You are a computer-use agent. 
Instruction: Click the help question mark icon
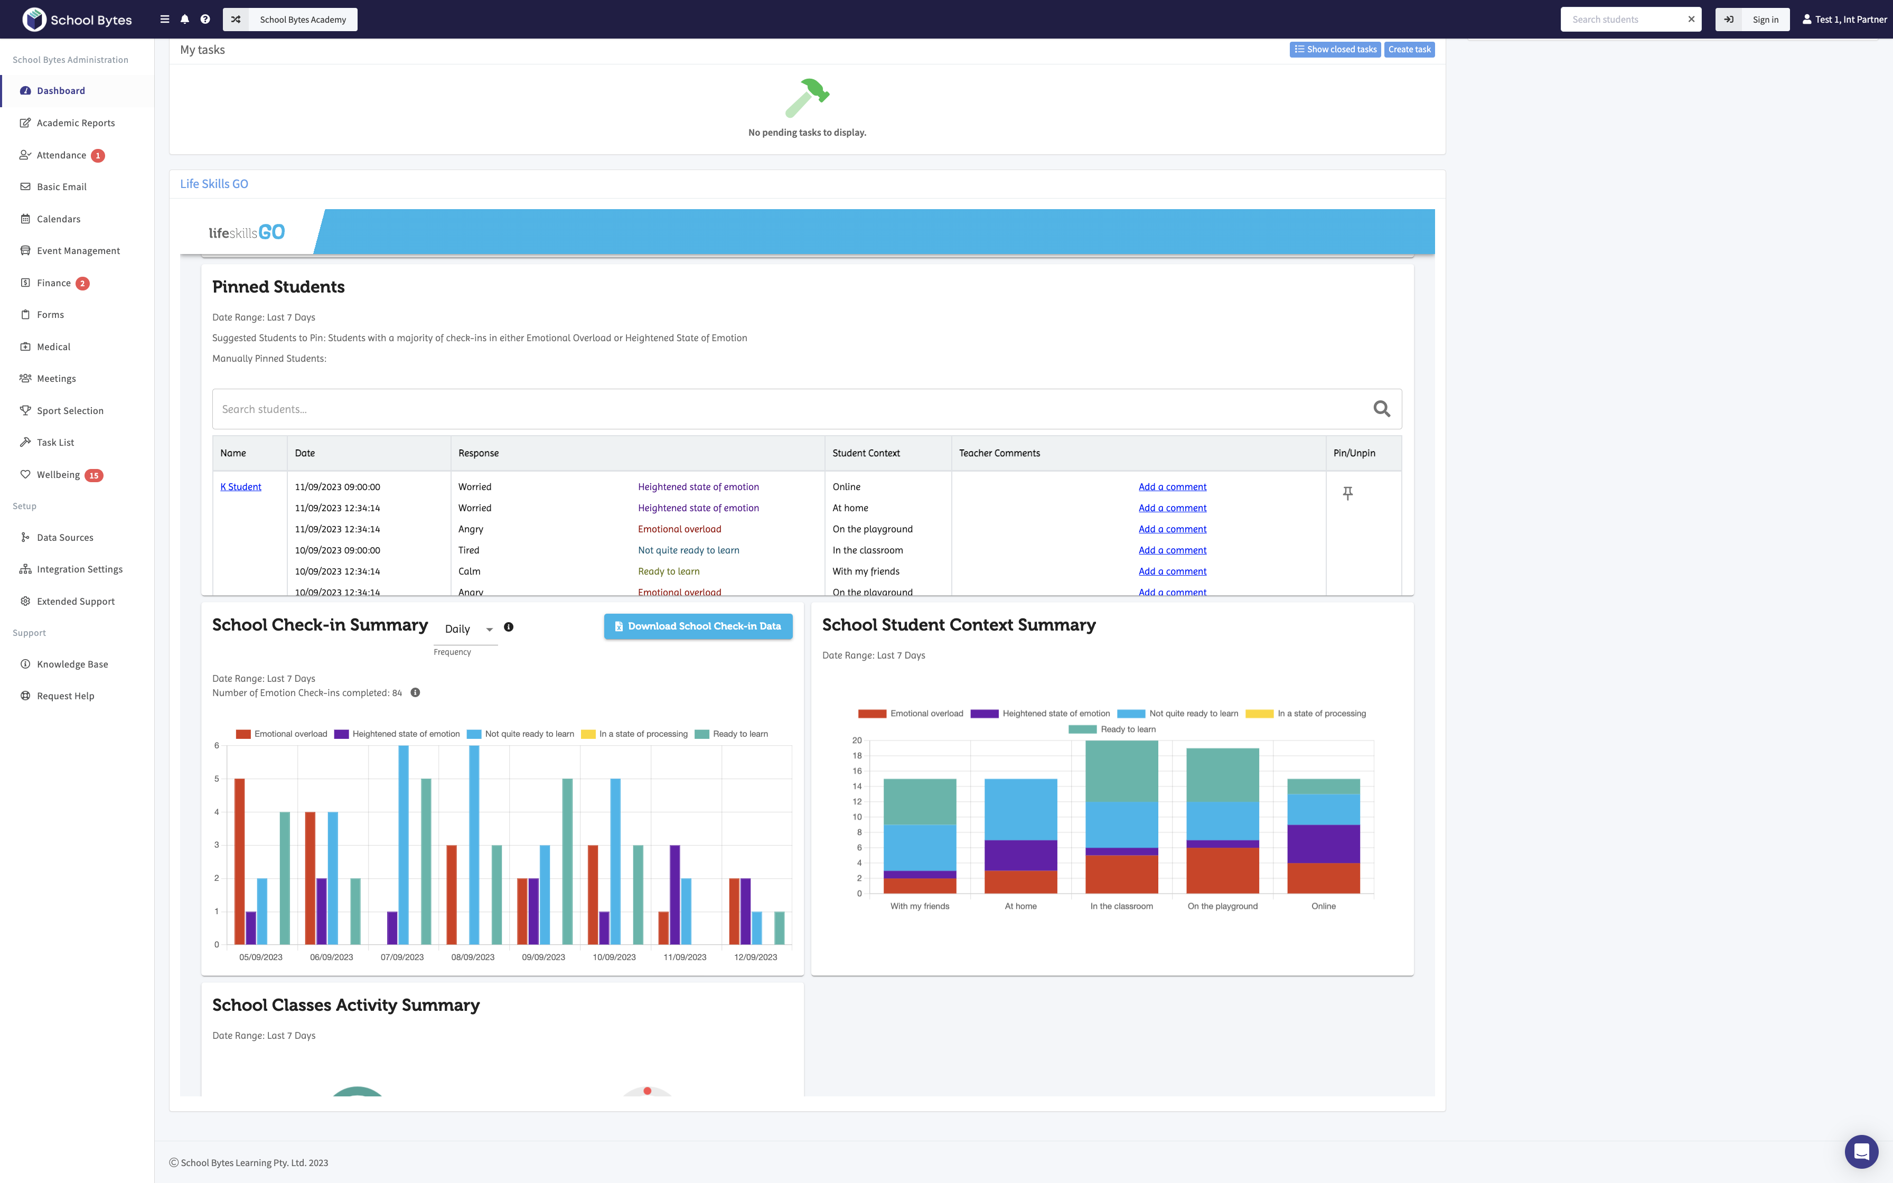(205, 20)
